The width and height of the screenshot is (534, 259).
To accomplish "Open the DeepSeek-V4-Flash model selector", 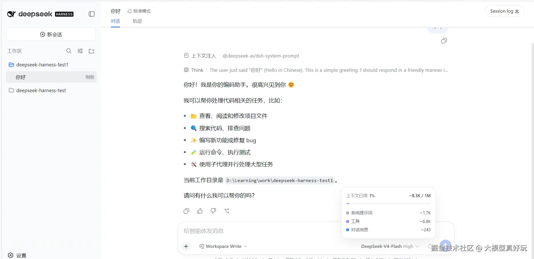I will pyautogui.click(x=390, y=246).
